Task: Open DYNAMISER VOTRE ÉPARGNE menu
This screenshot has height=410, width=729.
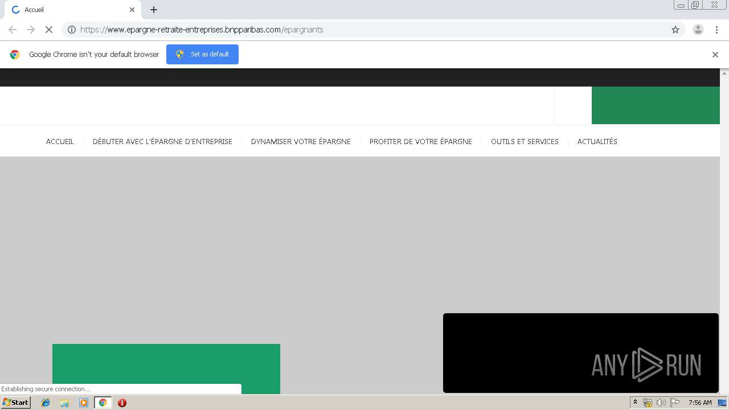Action: [301, 141]
